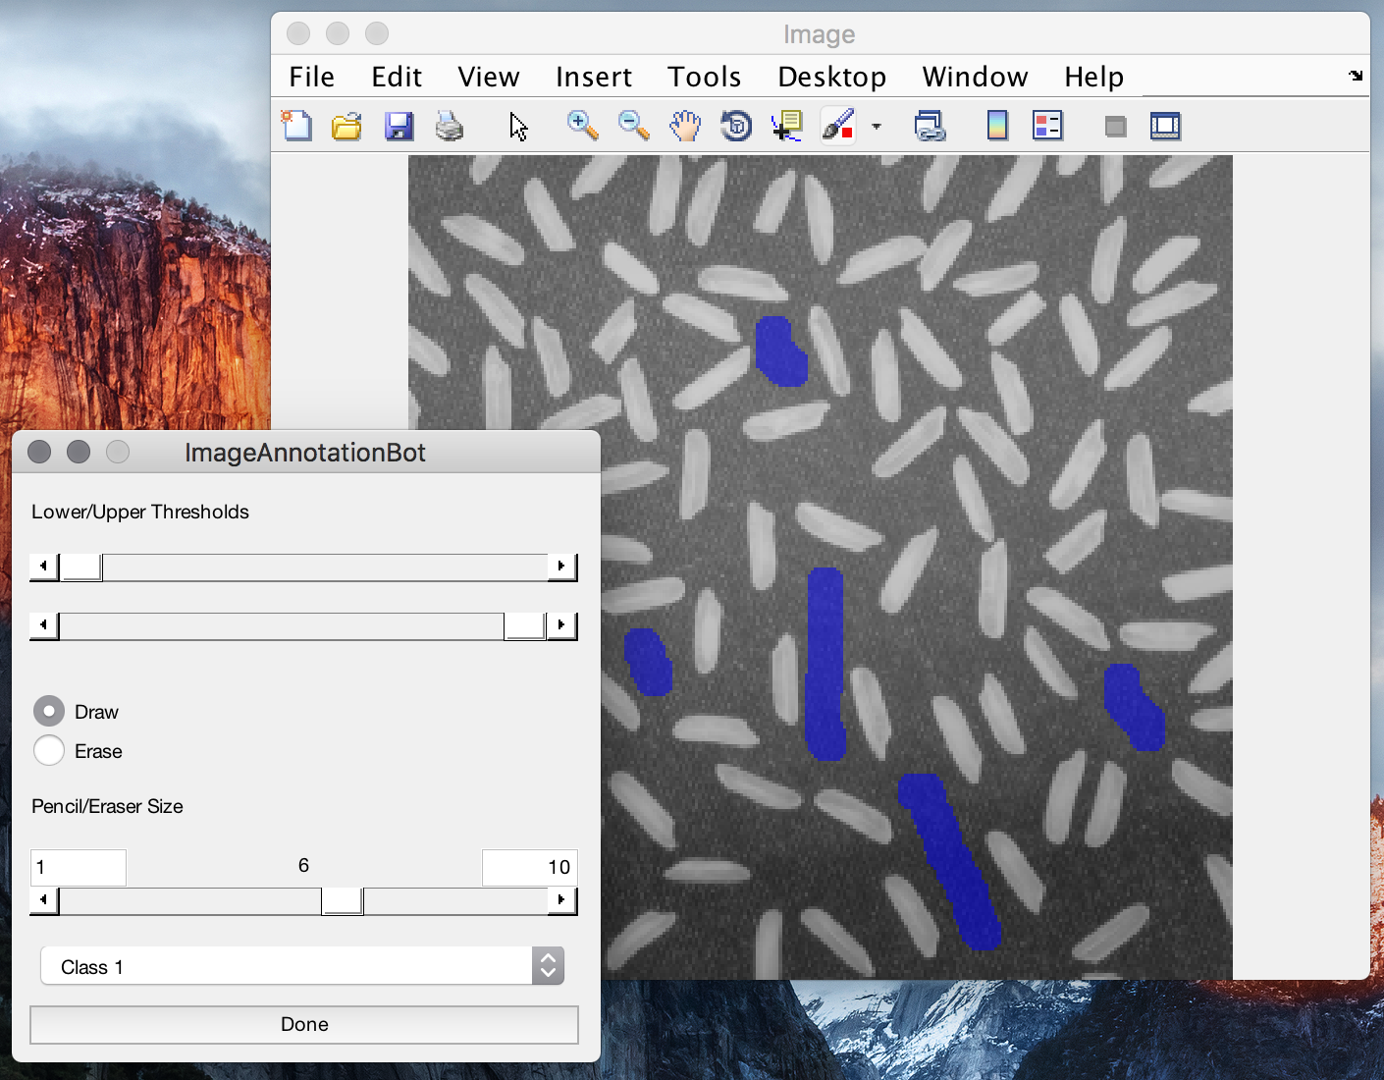1384x1080 pixels.
Task: Click the Pencil/Eraser Size slider thumb
Action: click(x=343, y=900)
